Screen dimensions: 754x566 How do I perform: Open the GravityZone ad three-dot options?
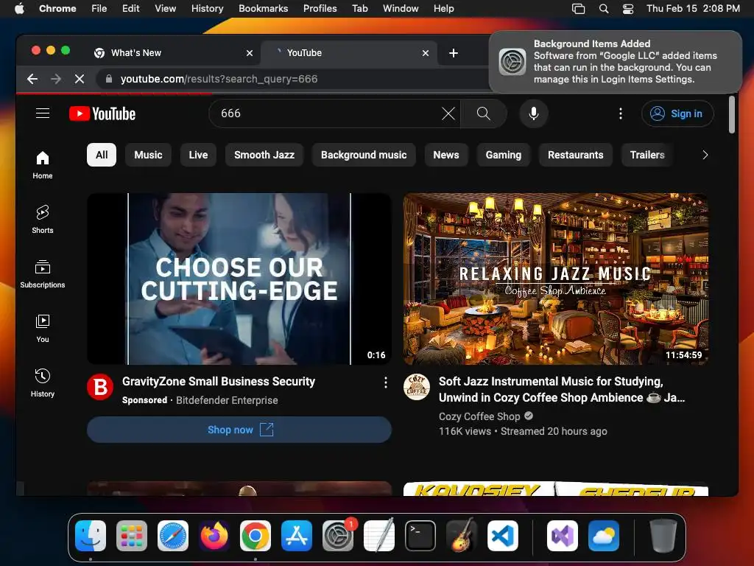[x=385, y=382]
